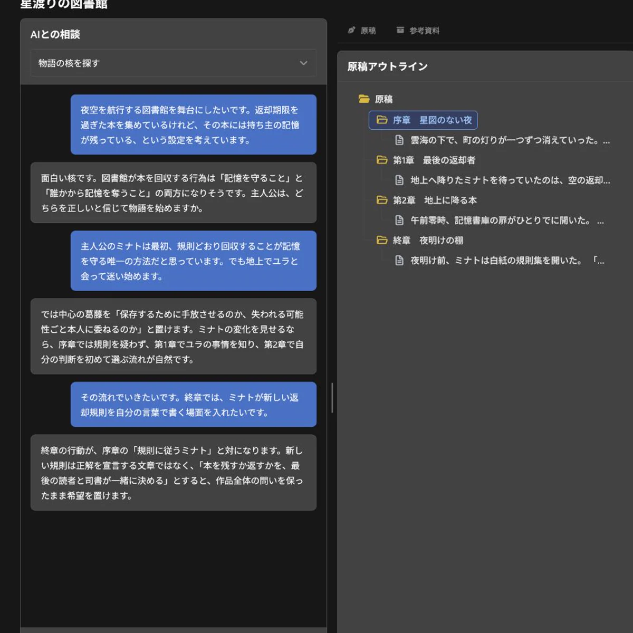Click the folder icon beside root 原稿
This screenshot has width=633, height=633.
point(364,99)
